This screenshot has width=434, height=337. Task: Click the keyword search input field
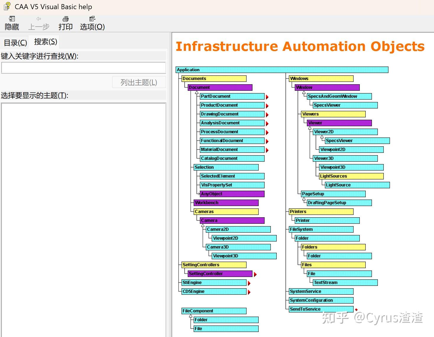tap(83, 68)
